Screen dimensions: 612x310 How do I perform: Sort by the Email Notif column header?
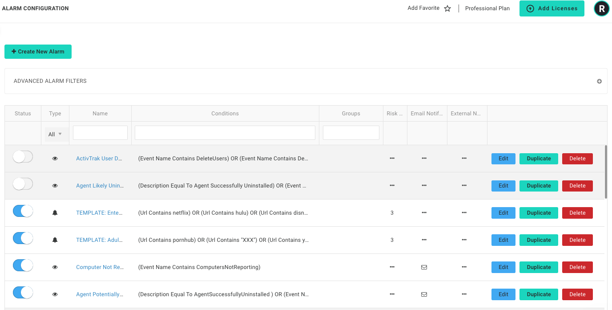pyautogui.click(x=427, y=114)
